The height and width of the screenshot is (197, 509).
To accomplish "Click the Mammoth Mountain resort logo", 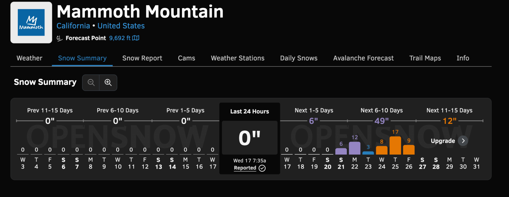I will (31, 22).
